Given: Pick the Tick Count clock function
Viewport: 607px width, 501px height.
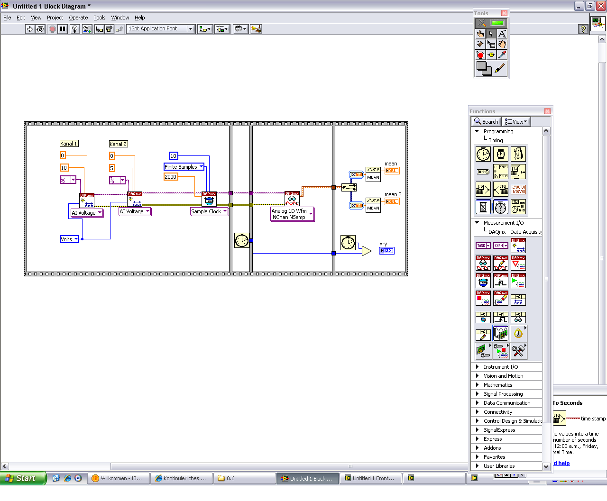Looking at the screenshot, I should (x=483, y=154).
